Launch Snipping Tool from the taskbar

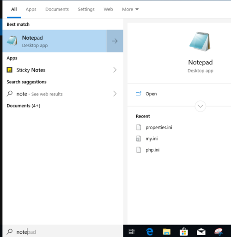[x=219, y=231]
